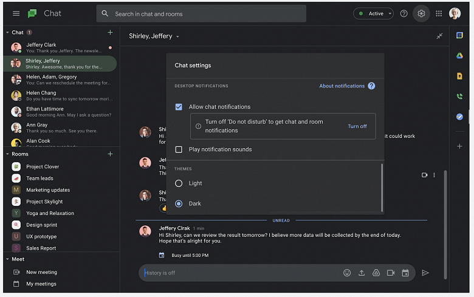Enable Play notification sounds checkbox

click(x=179, y=149)
